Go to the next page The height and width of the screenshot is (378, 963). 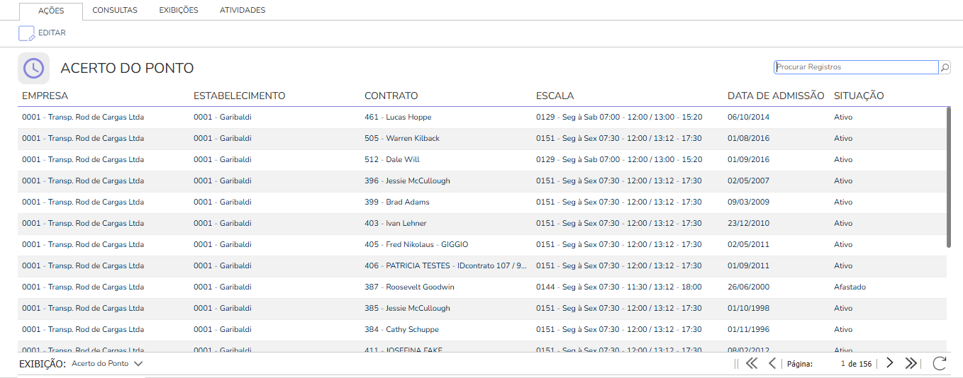(x=890, y=363)
